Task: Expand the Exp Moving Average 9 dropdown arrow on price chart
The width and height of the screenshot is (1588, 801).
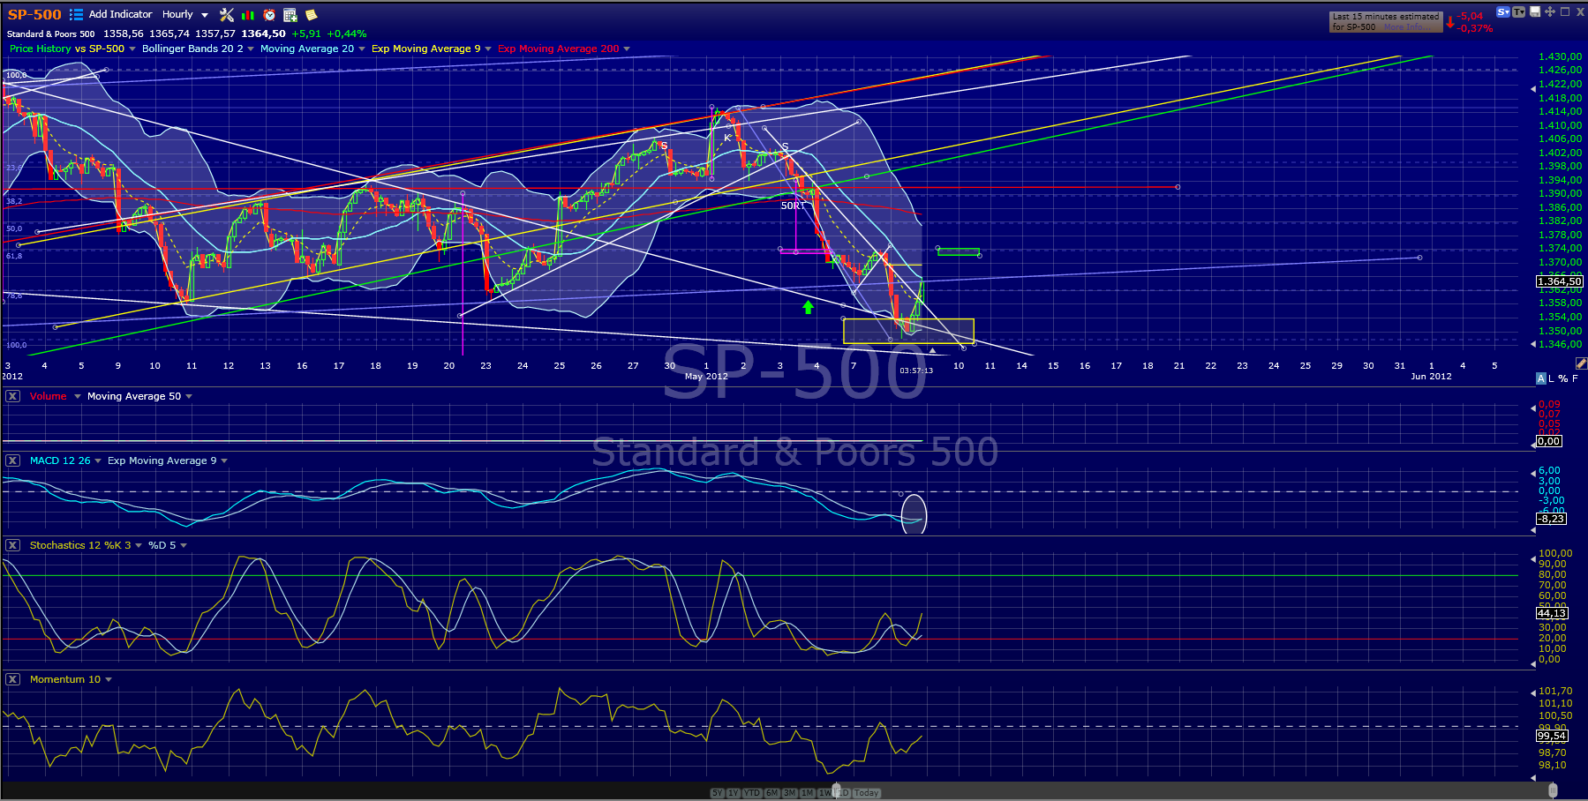Action: (x=488, y=49)
